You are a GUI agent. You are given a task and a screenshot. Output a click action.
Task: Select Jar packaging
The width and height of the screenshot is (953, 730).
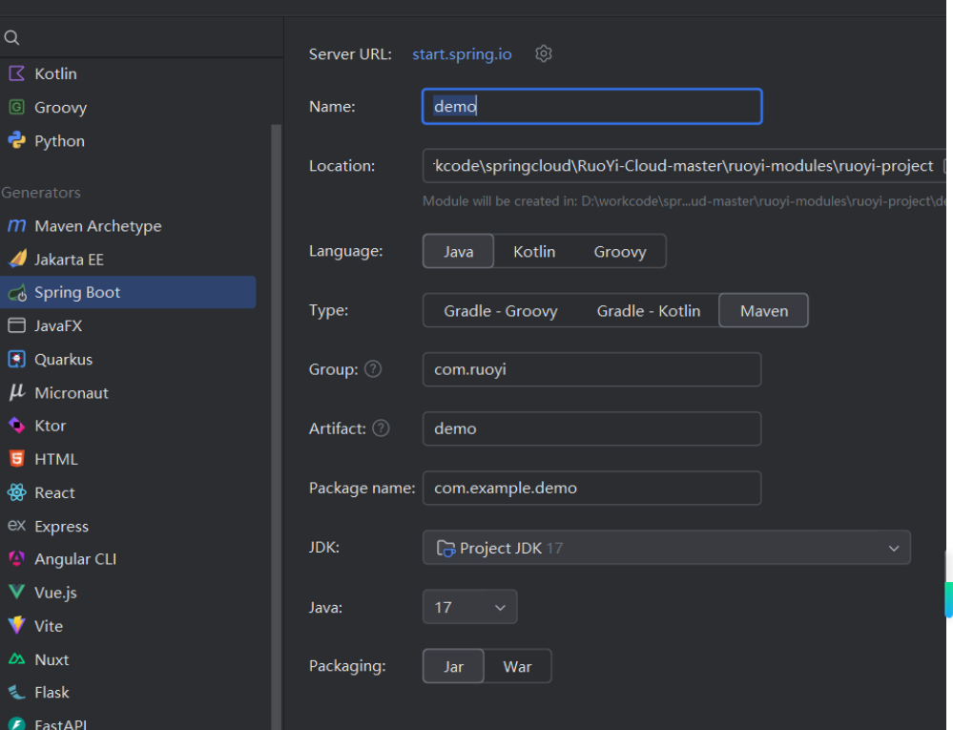(453, 666)
